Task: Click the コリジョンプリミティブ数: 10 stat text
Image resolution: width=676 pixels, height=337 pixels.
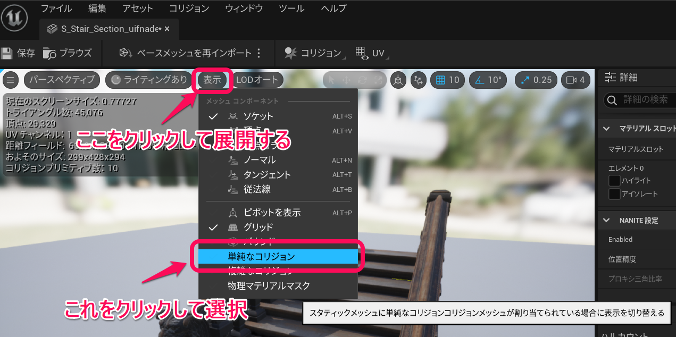Action: click(x=62, y=168)
